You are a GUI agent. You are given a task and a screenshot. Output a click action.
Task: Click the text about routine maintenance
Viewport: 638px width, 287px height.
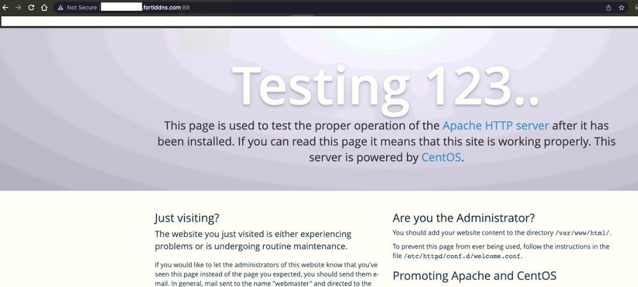pos(253,240)
